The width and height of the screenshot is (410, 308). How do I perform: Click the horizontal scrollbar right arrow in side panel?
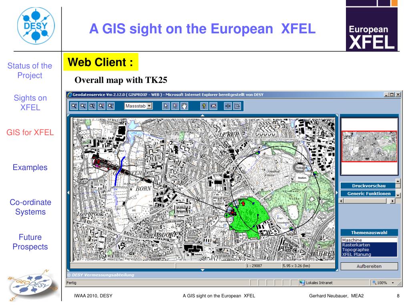[392, 201]
